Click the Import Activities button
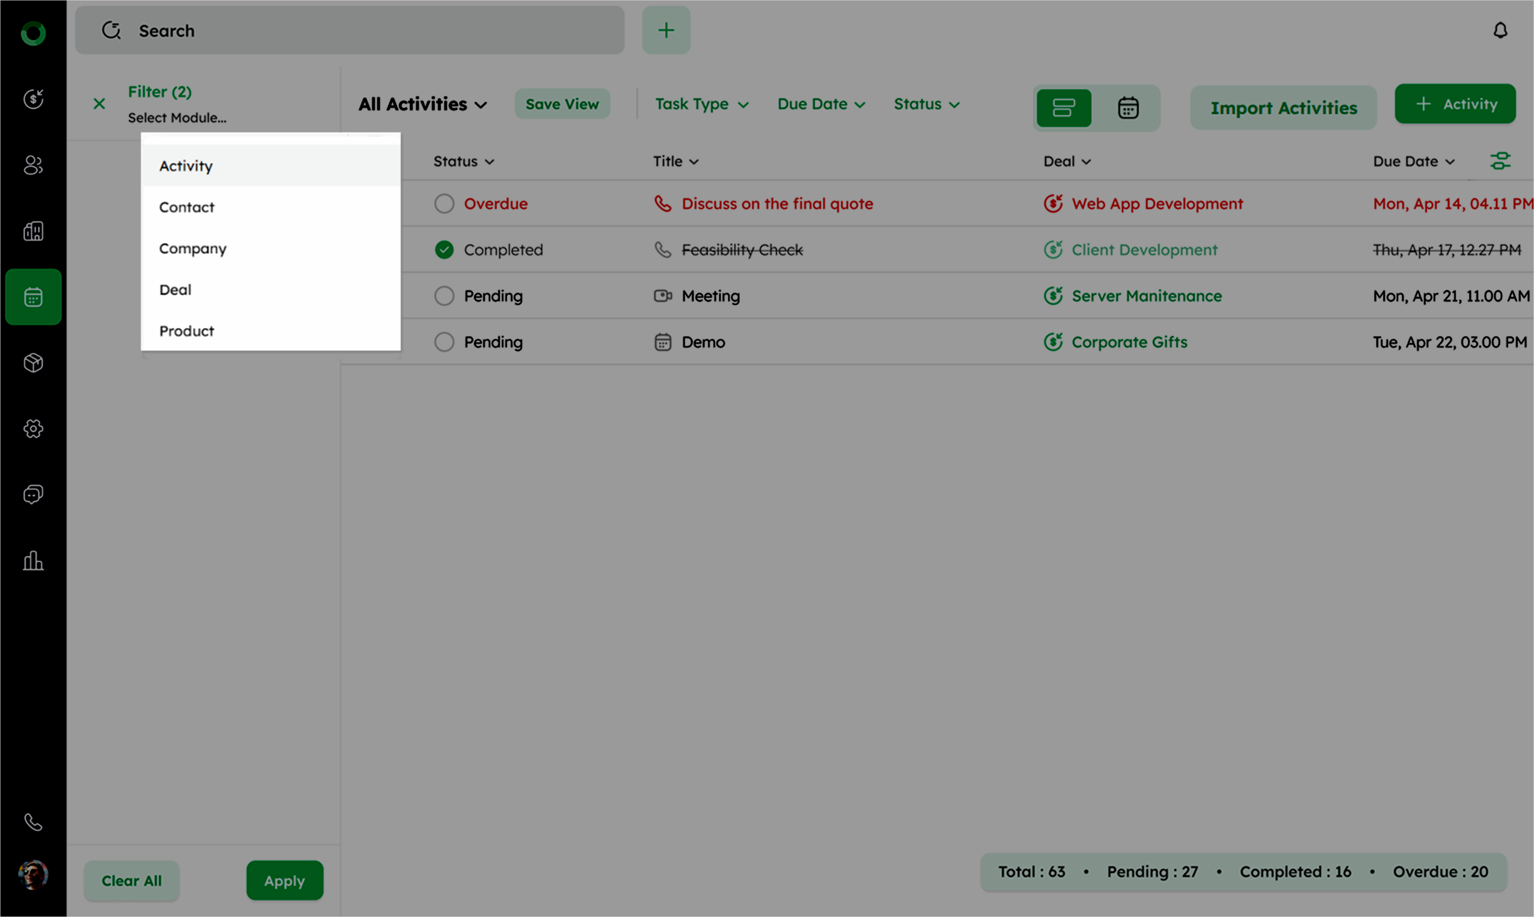 tap(1283, 108)
